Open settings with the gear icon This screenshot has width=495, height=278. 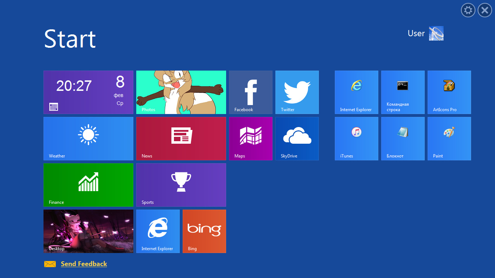click(x=468, y=10)
